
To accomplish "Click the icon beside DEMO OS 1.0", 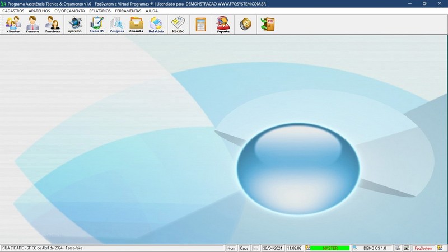I will pos(355,248).
